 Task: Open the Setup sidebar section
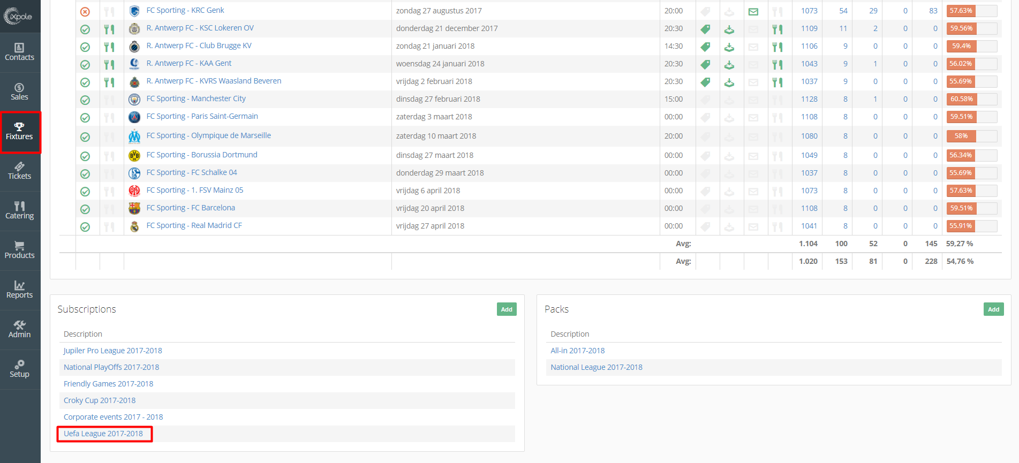coord(20,369)
